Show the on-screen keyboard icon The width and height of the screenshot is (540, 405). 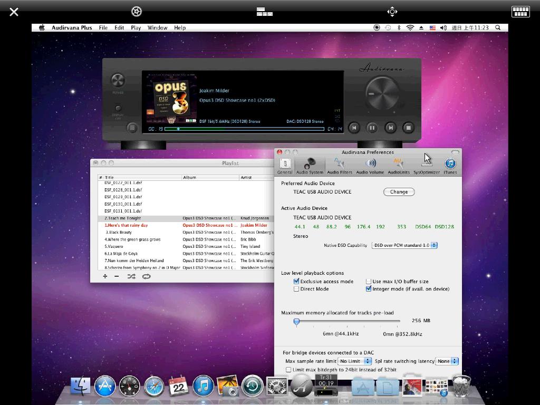click(520, 12)
